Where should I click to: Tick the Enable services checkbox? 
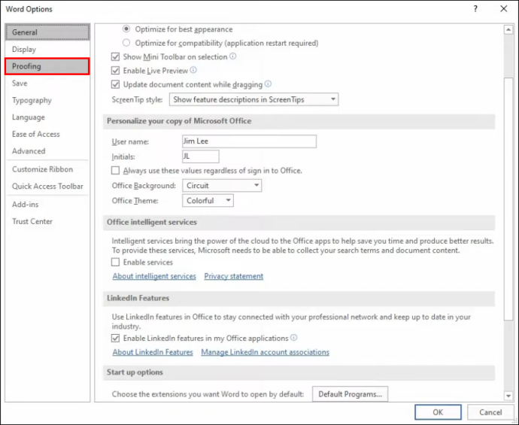[115, 263]
